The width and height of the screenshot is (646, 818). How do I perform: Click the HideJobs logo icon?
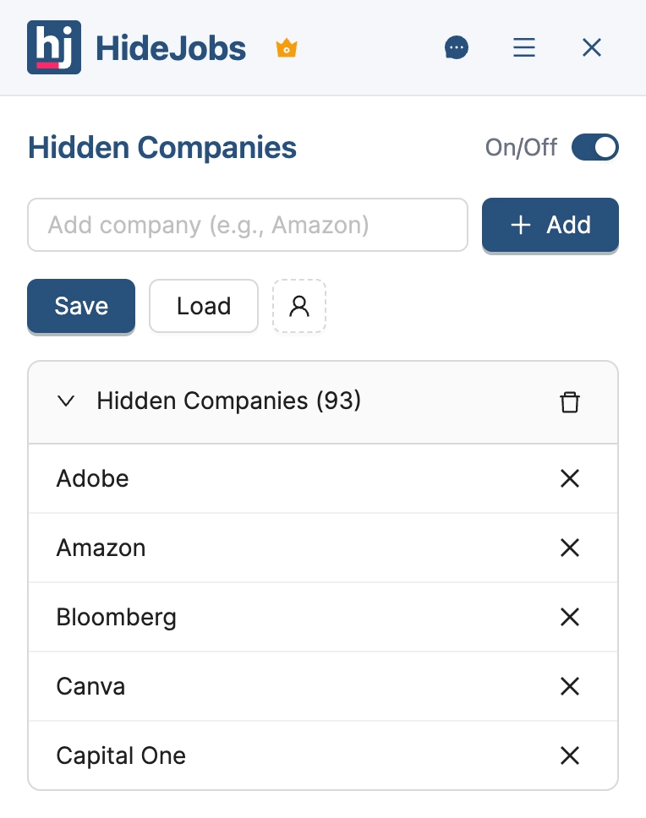[x=54, y=47]
